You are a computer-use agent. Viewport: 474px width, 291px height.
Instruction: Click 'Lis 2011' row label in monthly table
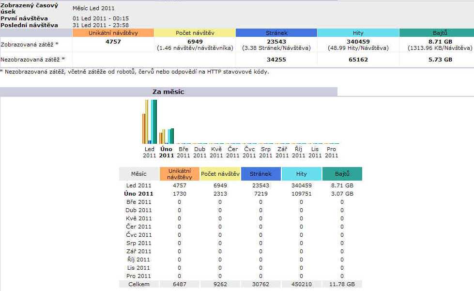click(x=138, y=268)
